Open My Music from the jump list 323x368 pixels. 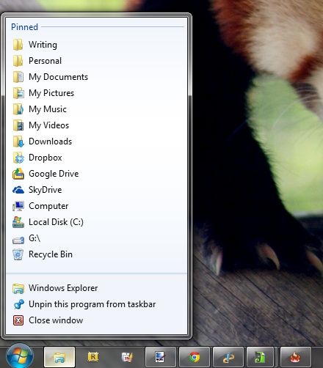coord(96,109)
